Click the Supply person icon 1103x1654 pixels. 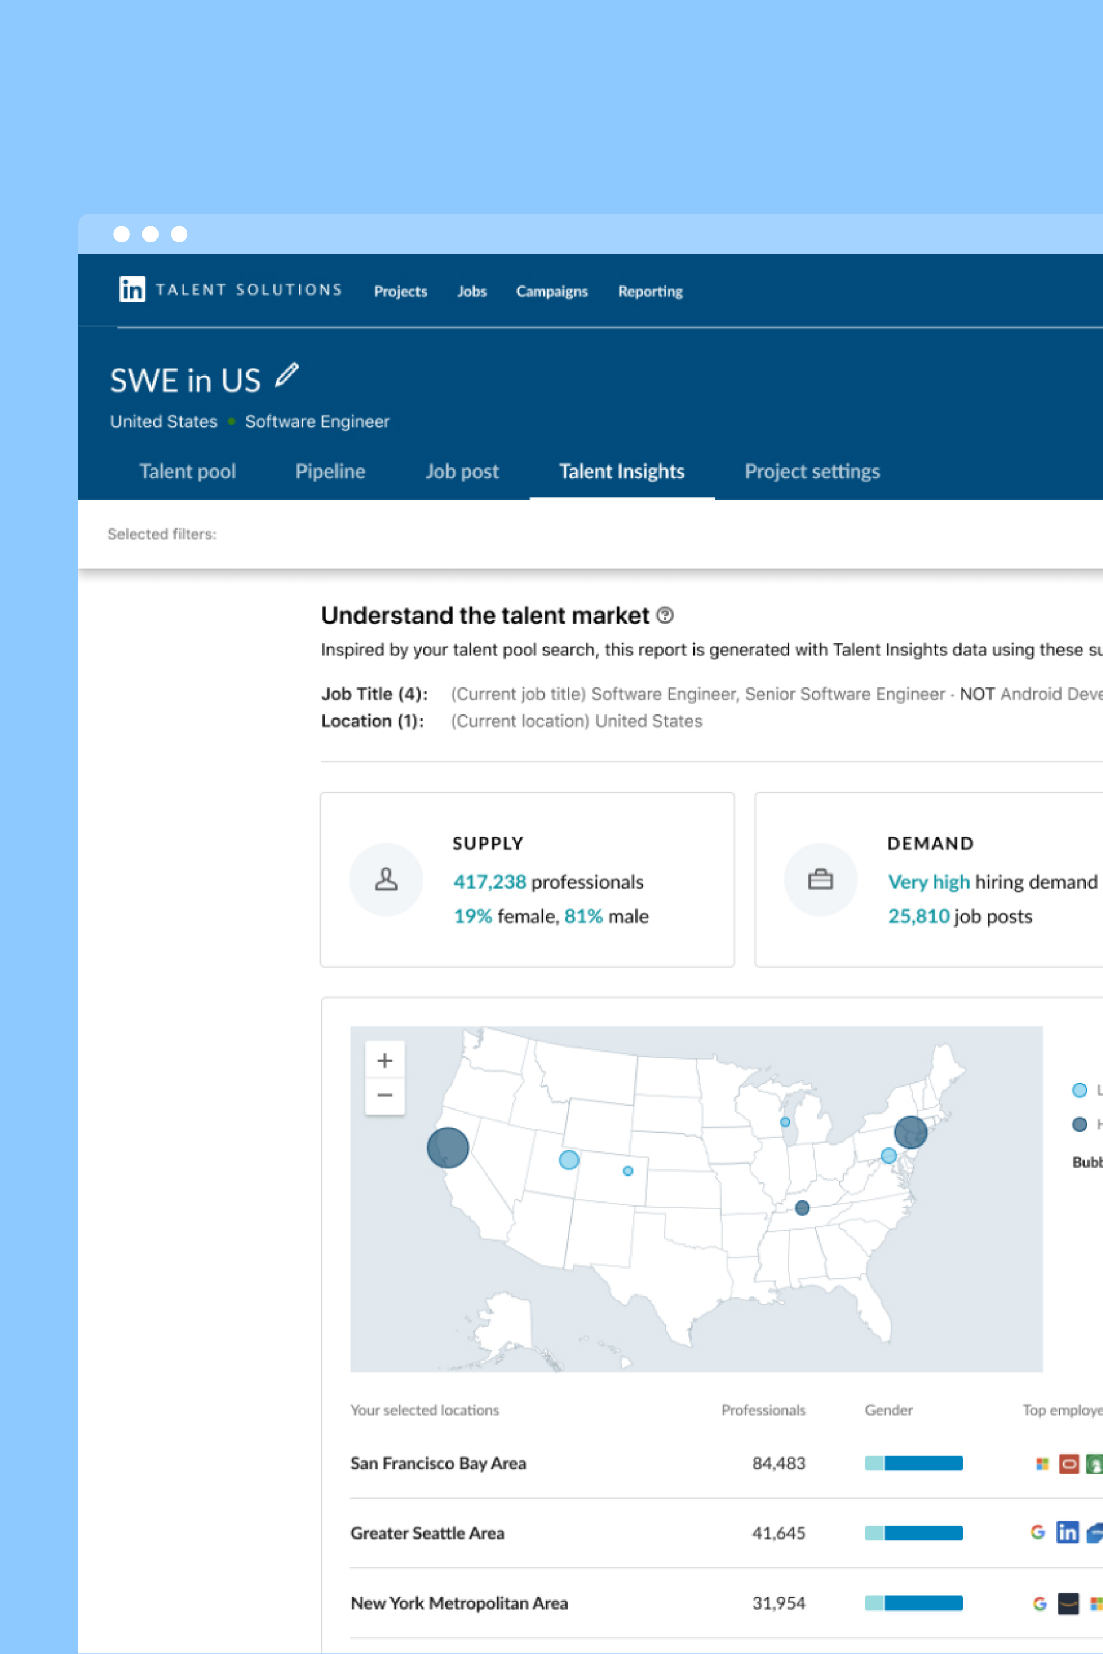pyautogui.click(x=386, y=879)
